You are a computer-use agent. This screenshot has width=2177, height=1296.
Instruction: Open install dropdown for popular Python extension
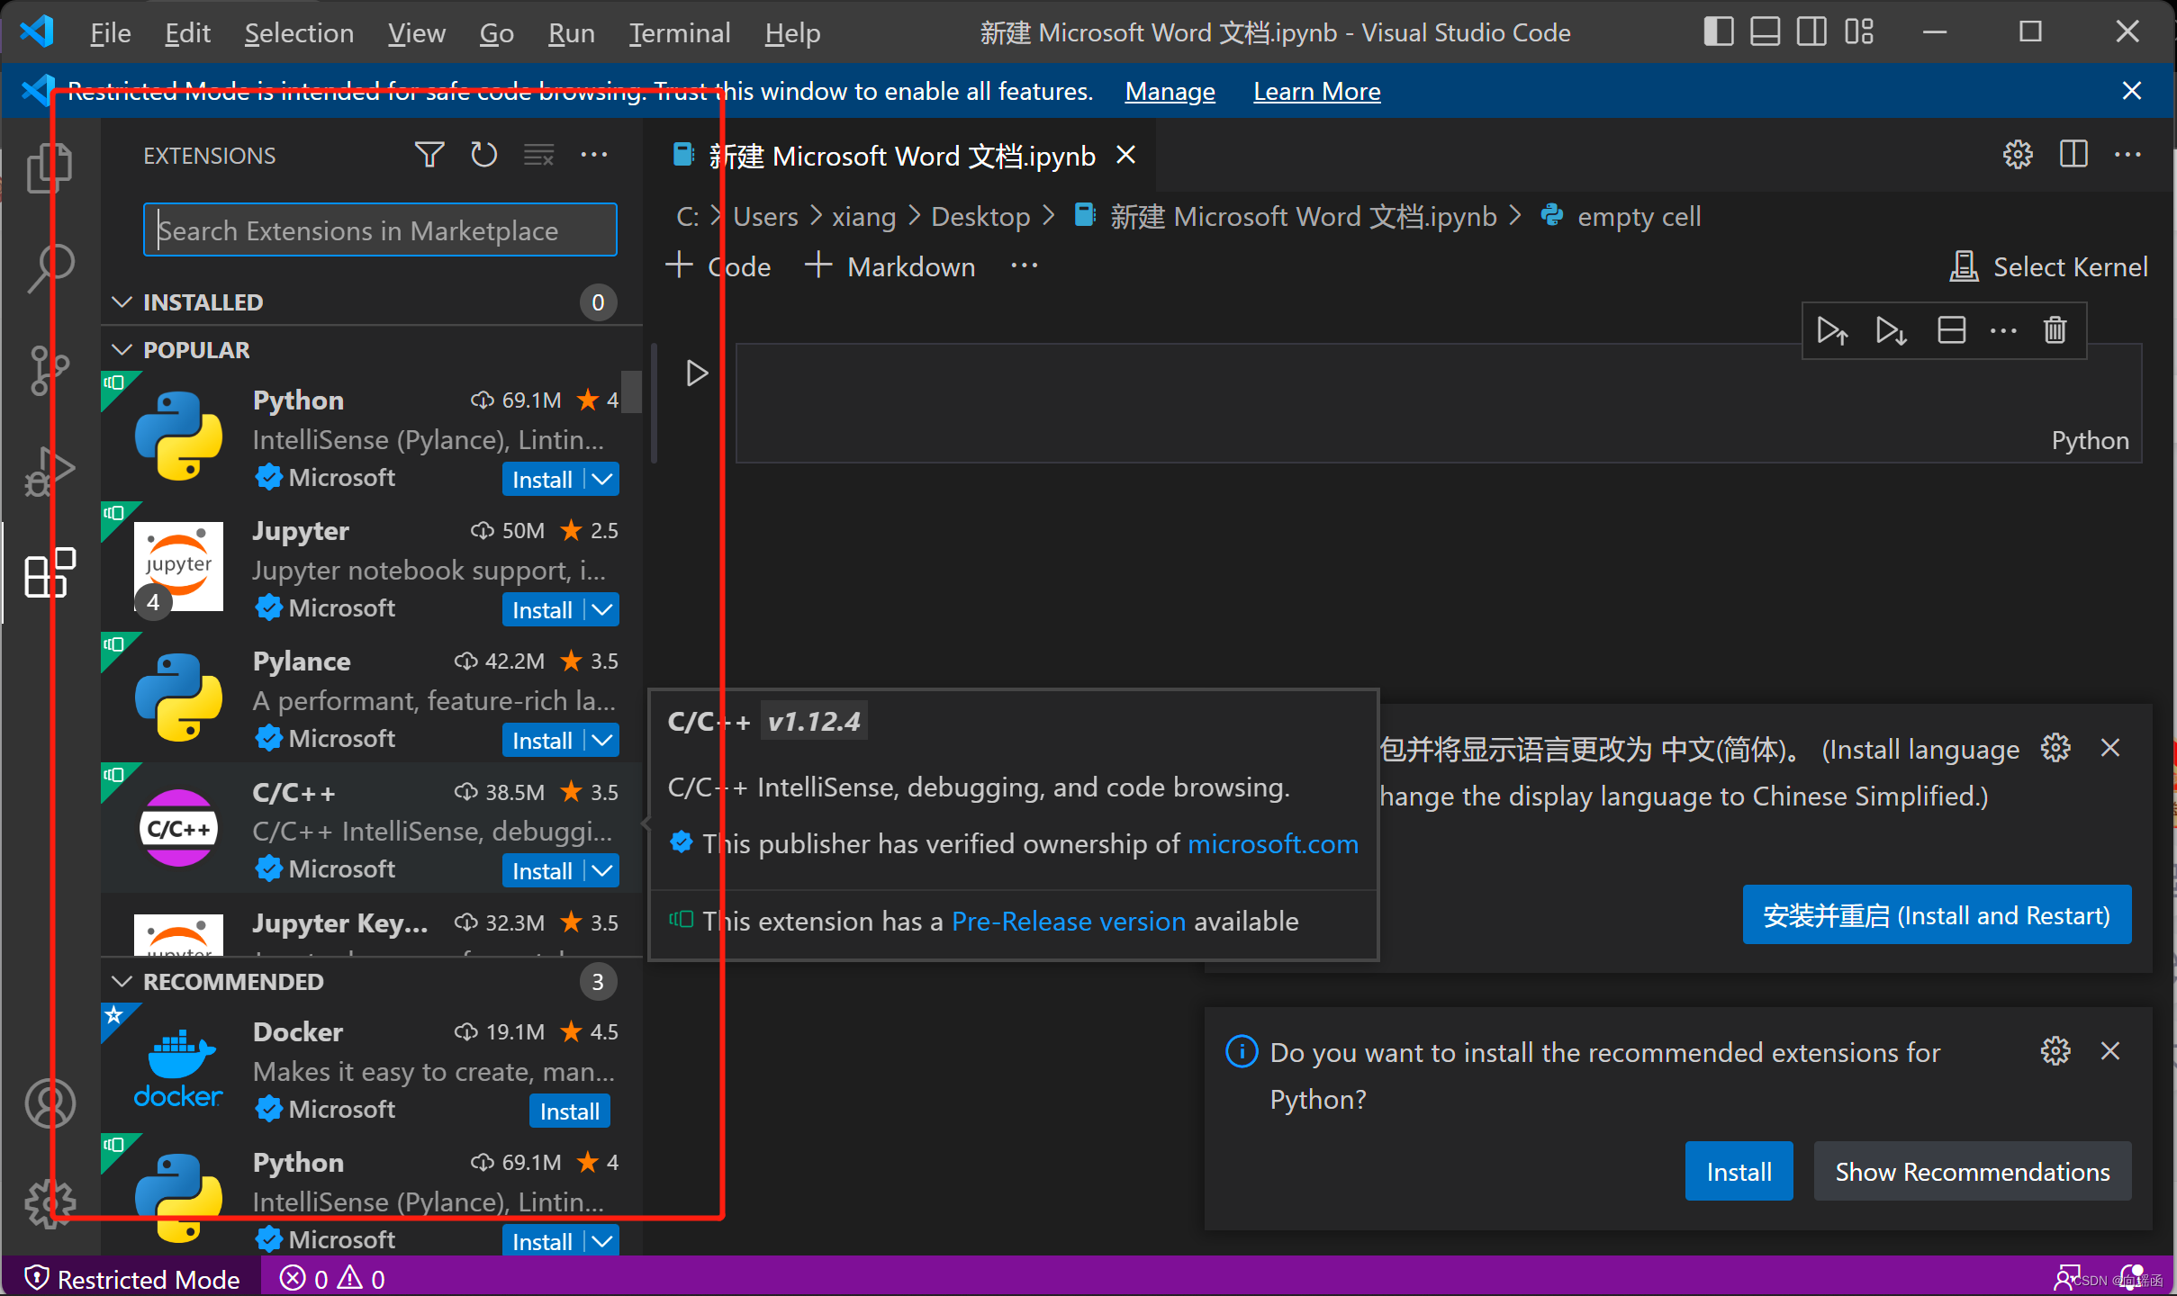(602, 480)
